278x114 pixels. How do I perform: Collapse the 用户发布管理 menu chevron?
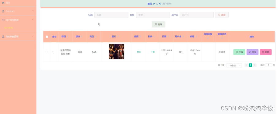pos(32,20)
